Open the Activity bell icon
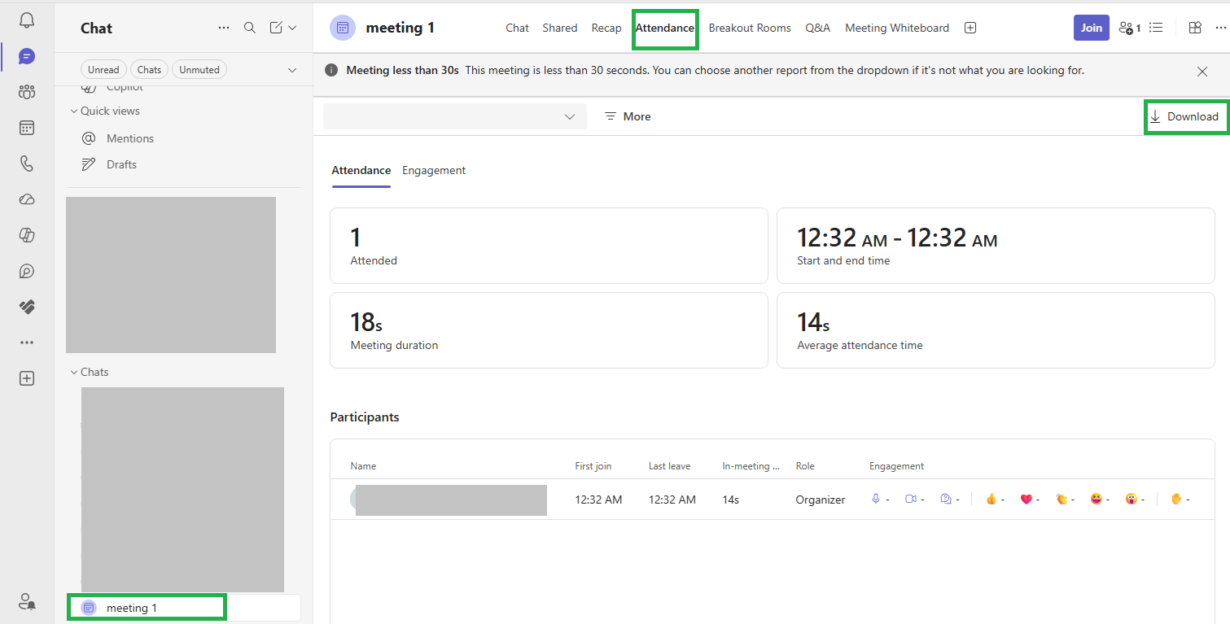This screenshot has height=624, width=1230. [27, 20]
